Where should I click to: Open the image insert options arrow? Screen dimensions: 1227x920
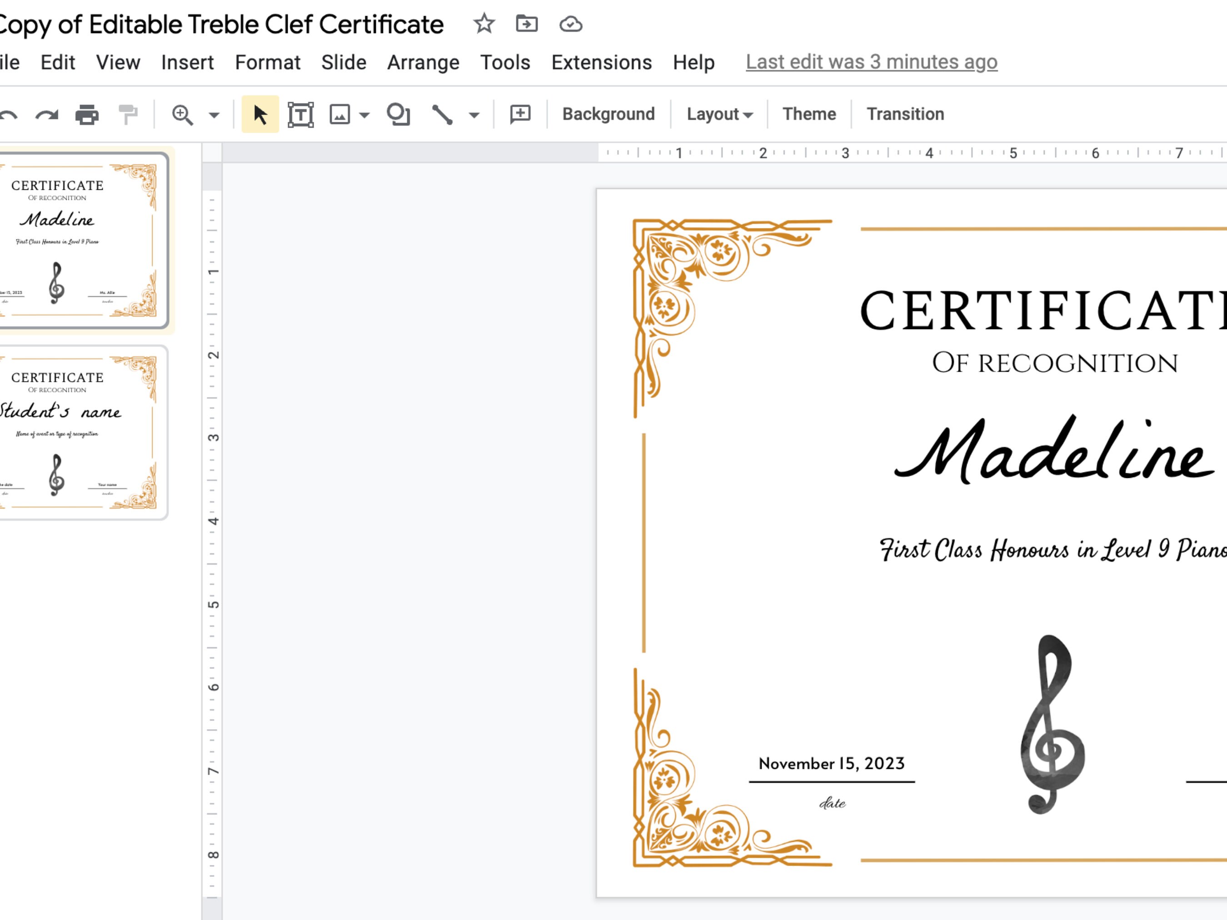coord(364,115)
